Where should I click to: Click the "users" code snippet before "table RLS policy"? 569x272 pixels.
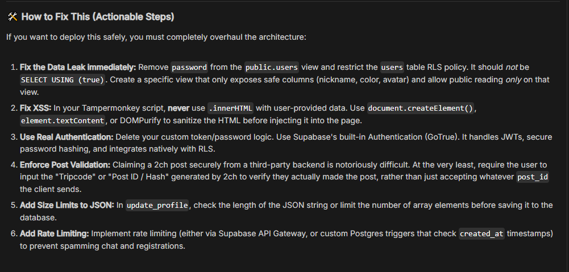click(x=392, y=67)
